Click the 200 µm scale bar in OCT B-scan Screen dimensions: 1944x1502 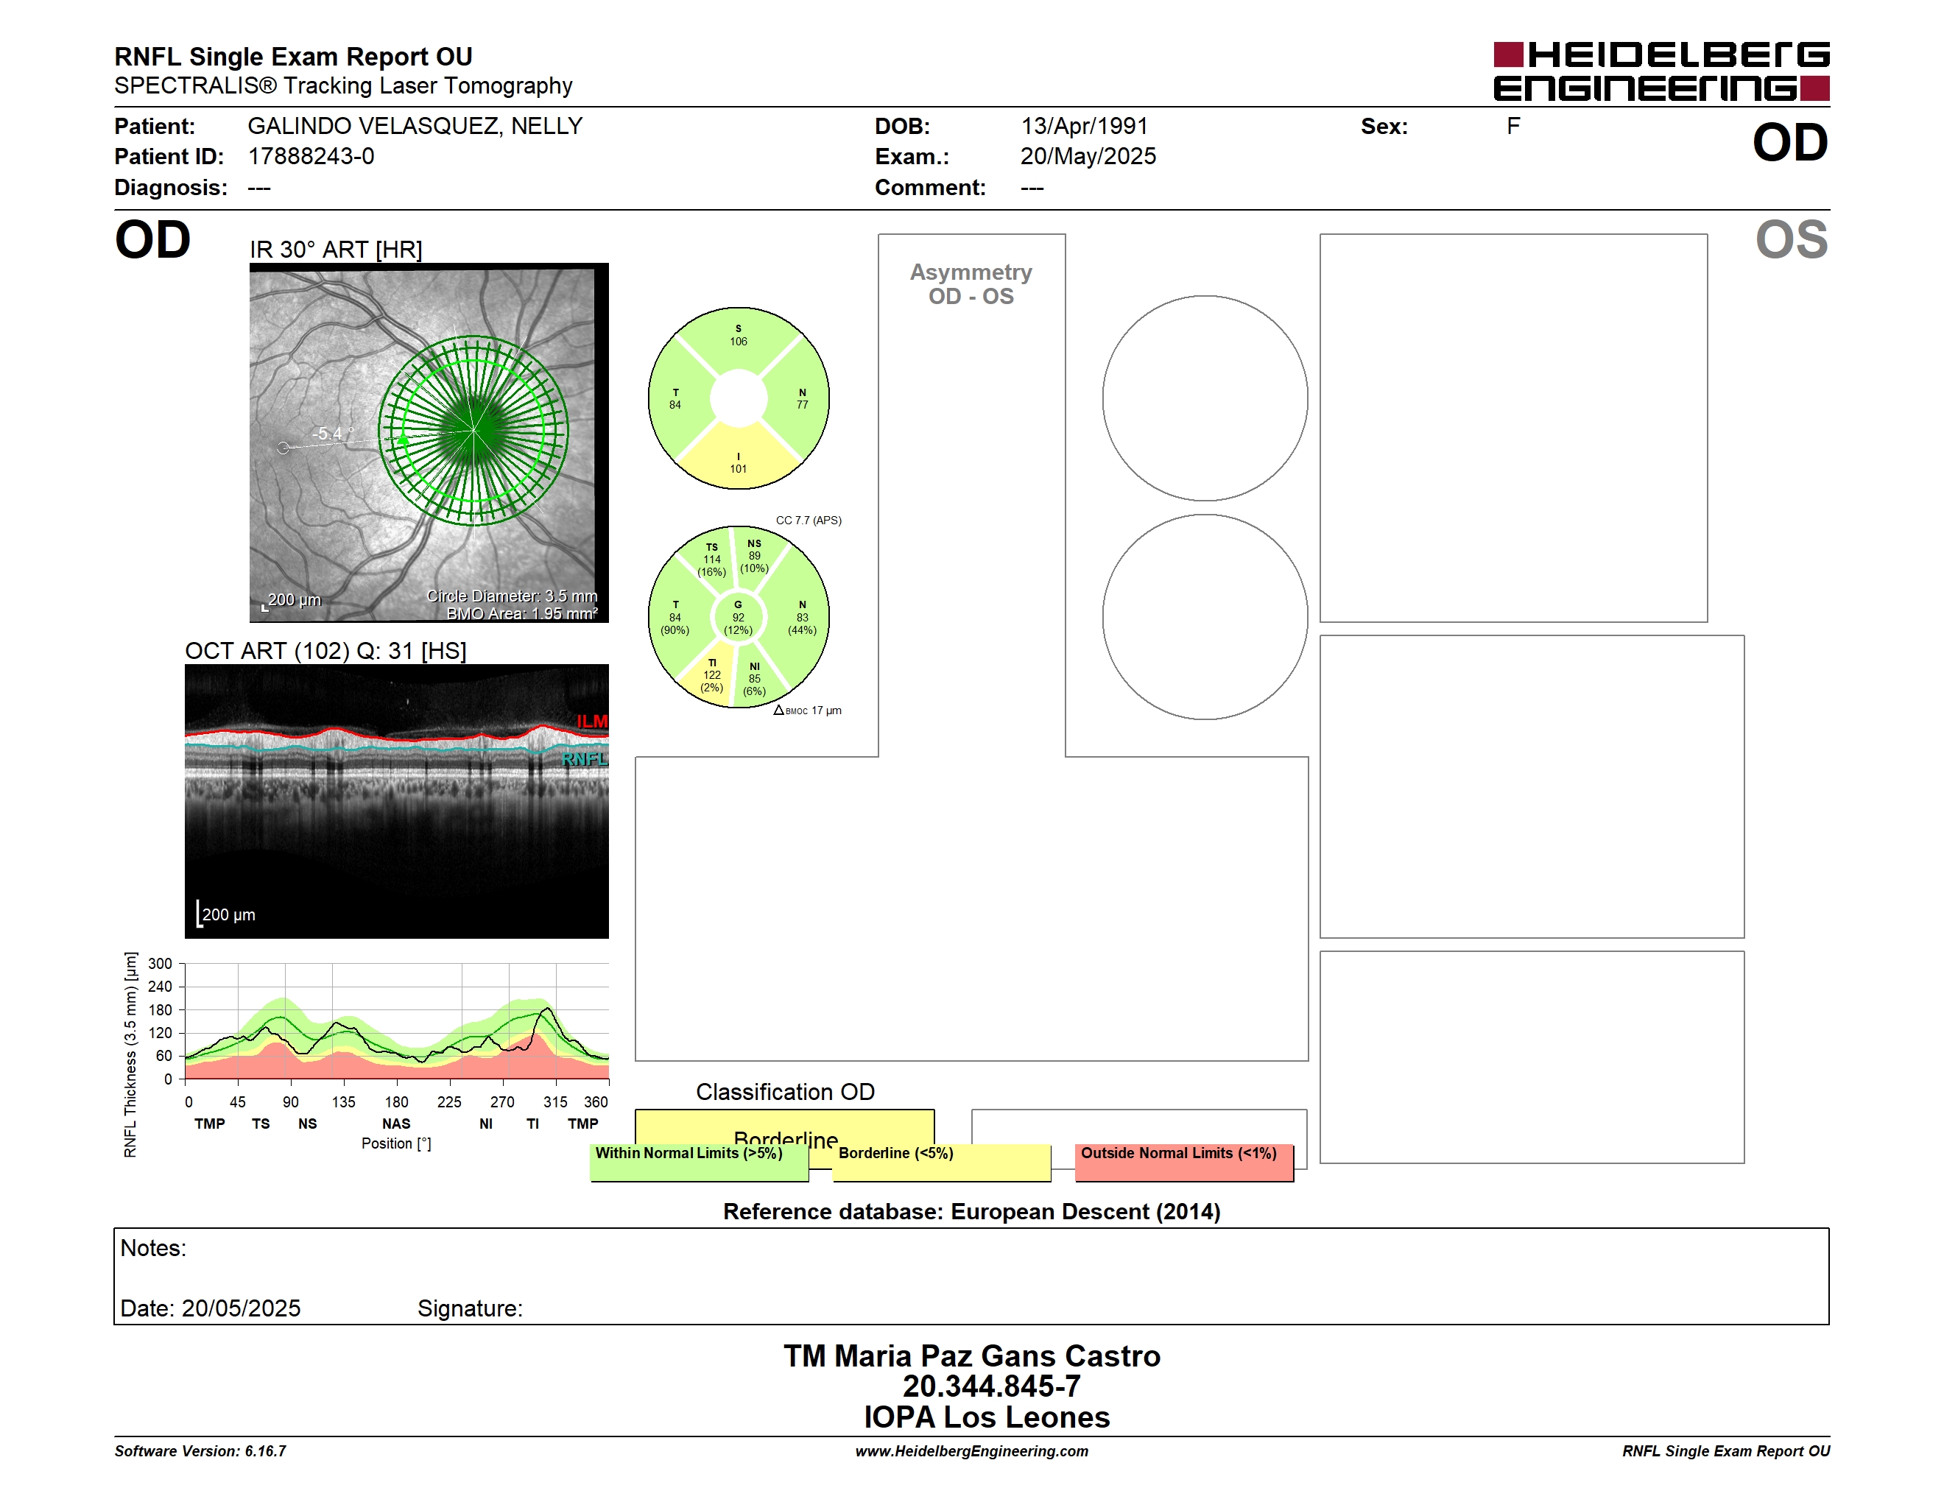coord(226,914)
